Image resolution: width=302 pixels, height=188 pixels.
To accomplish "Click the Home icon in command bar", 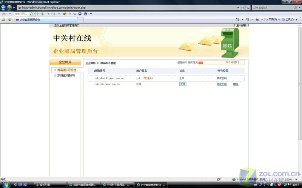I will point(237,20).
